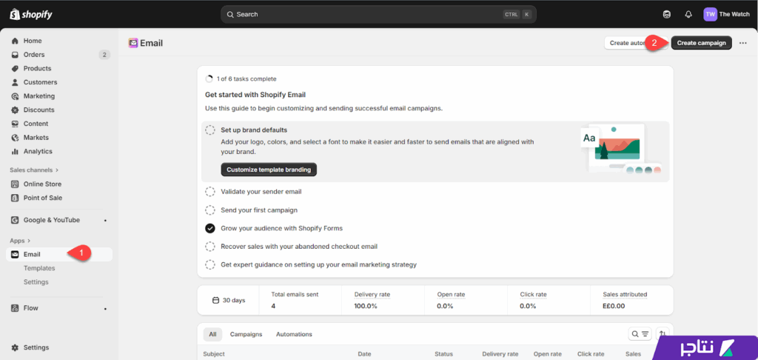The image size is (758, 360).
Task: Open Templates under the Email app
Action: (x=39, y=268)
